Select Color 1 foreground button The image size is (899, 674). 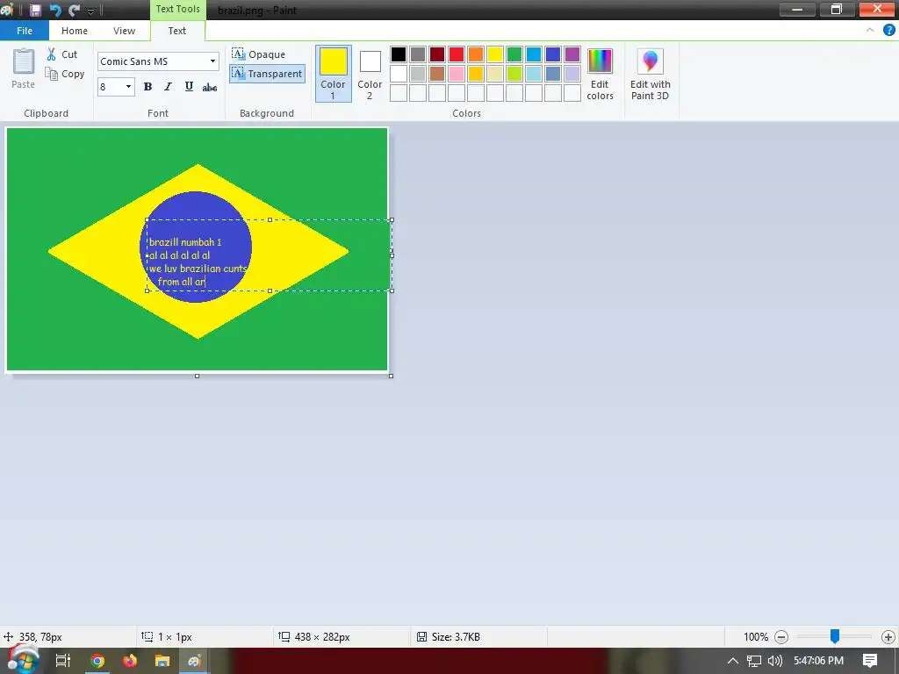[x=333, y=74]
